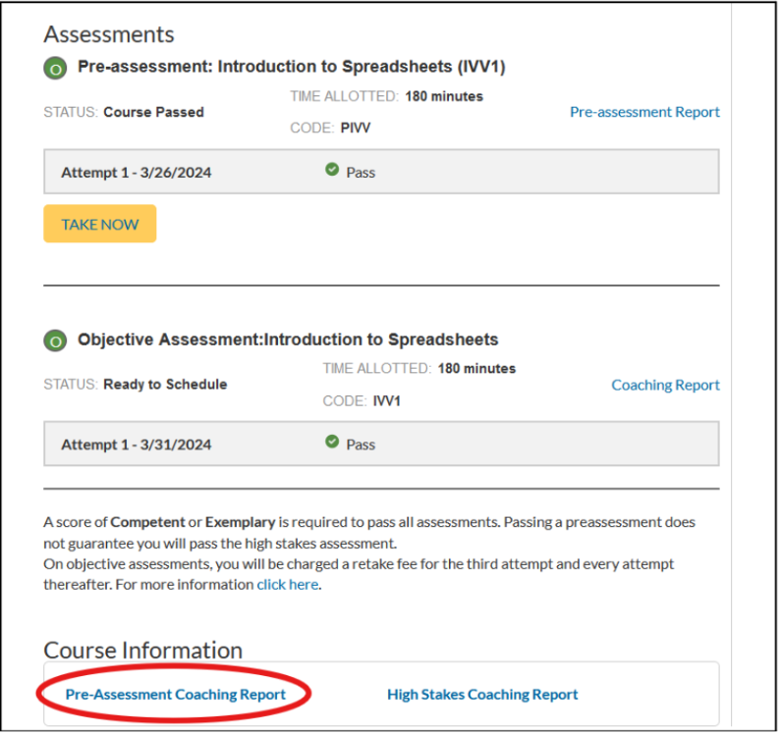Open the High Stakes Coaching Report link

(482, 695)
